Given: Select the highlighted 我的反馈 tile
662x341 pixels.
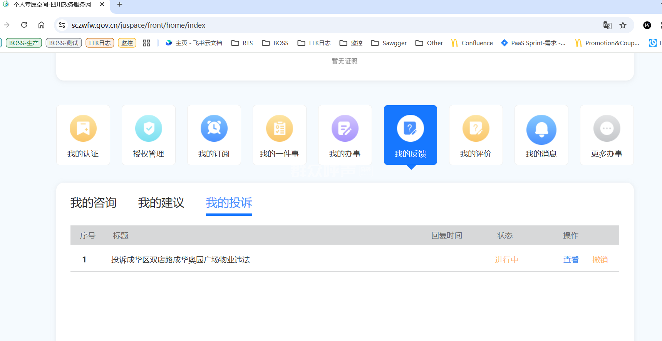Looking at the screenshot, I should [411, 135].
